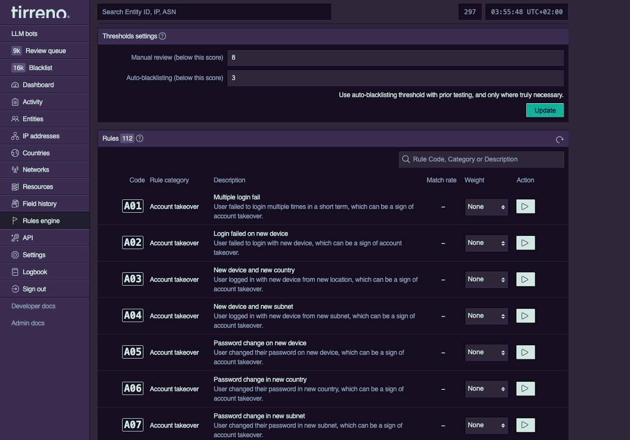Sign out from the sidebar
This screenshot has height=440, width=630.
click(44, 289)
